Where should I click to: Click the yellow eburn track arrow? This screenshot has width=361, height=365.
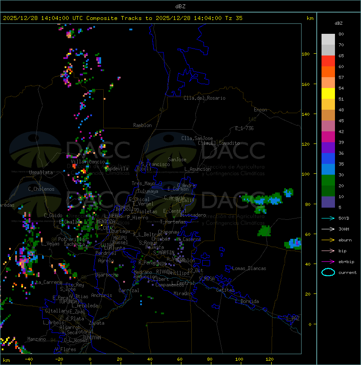pos(328,240)
